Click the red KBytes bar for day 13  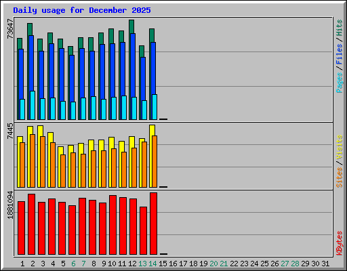coord(143,230)
